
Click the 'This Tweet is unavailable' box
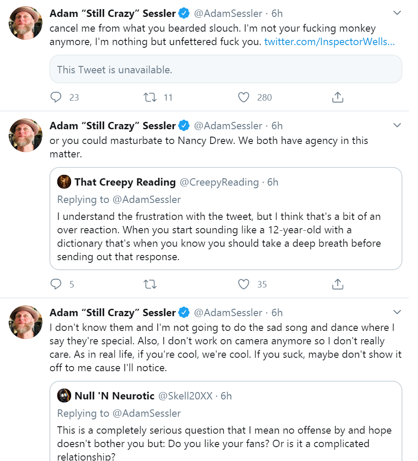pyautogui.click(x=226, y=69)
